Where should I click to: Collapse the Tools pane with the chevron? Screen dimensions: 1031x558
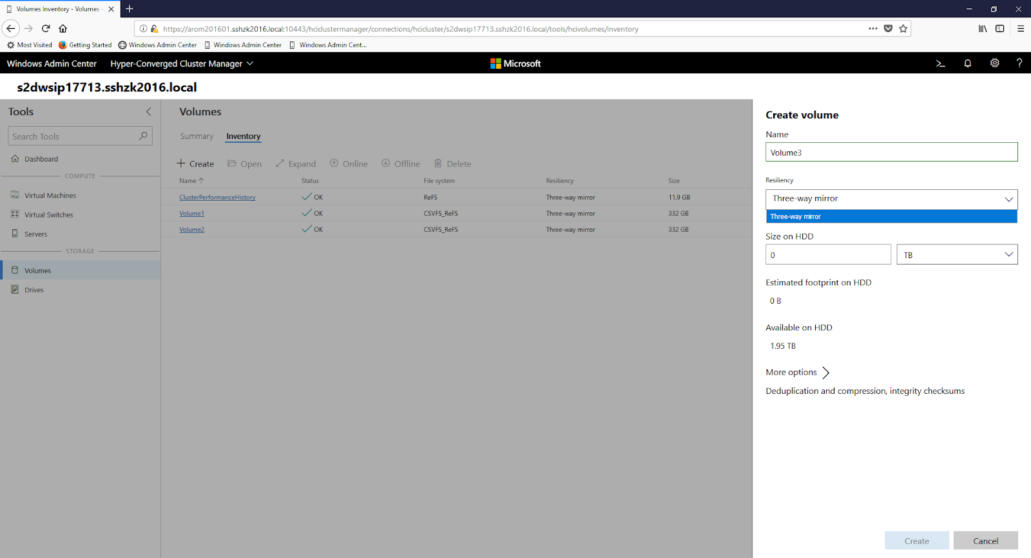click(149, 111)
